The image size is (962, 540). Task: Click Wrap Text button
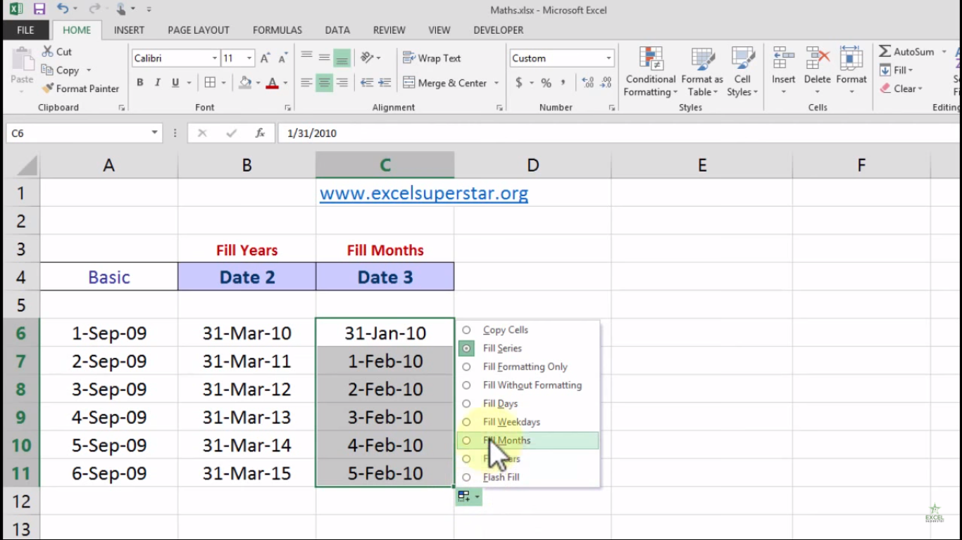[432, 58]
